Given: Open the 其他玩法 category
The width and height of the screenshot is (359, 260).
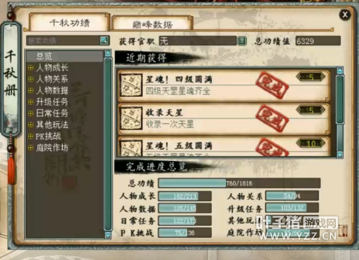Looking at the screenshot, I should coord(52,125).
